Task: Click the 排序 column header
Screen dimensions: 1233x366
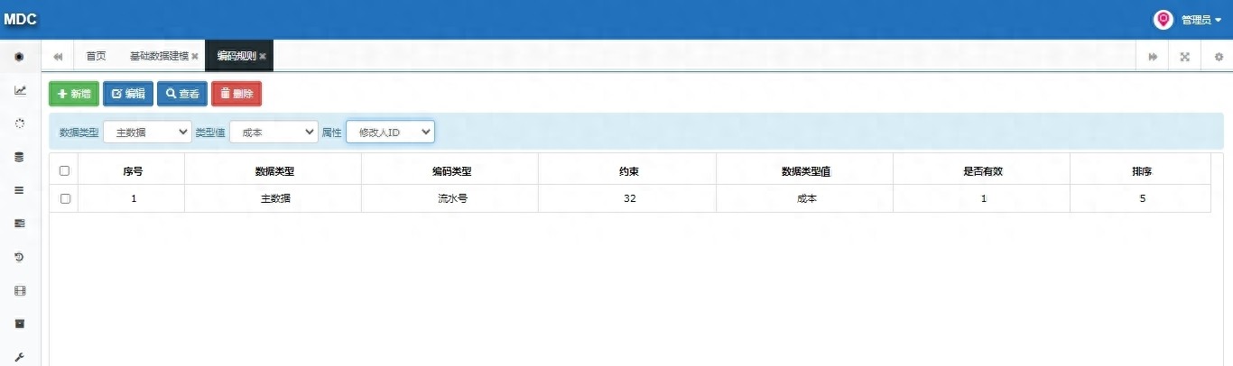Action: click(x=1142, y=170)
